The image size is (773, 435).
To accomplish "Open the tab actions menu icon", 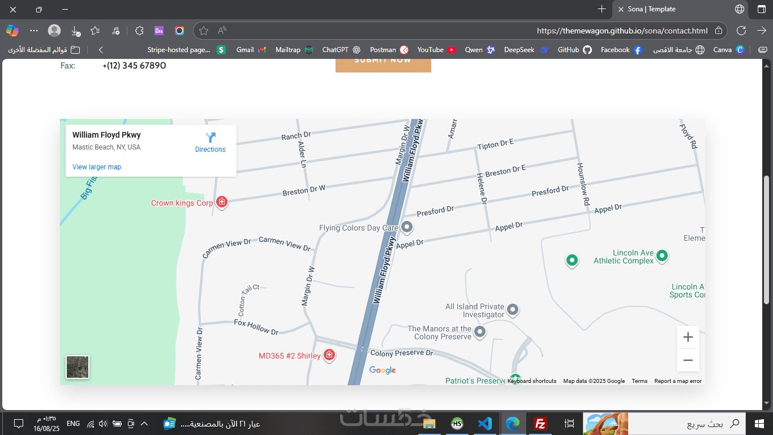I will pyautogui.click(x=761, y=9).
